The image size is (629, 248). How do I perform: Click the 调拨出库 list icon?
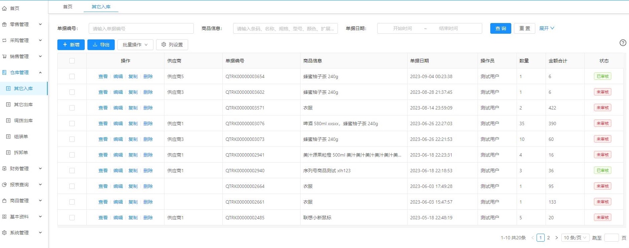(x=8, y=120)
